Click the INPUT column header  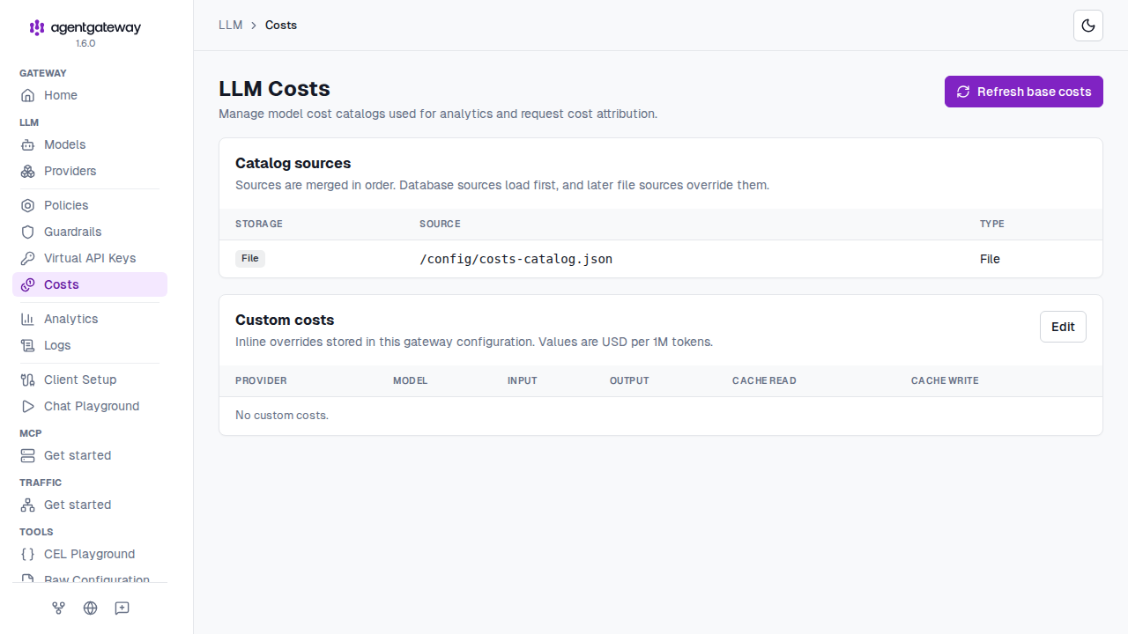point(523,380)
